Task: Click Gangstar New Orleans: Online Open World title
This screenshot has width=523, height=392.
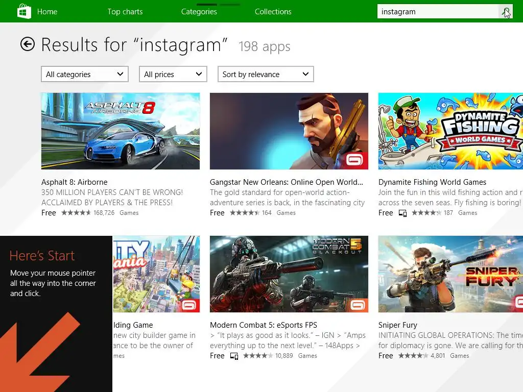Action: point(287,182)
